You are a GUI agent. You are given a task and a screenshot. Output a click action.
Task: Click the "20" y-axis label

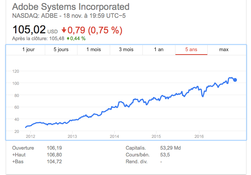pos(17,131)
